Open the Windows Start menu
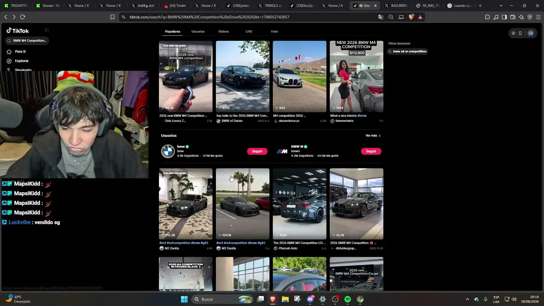Viewport: 544px width, 306px height. click(x=184, y=299)
